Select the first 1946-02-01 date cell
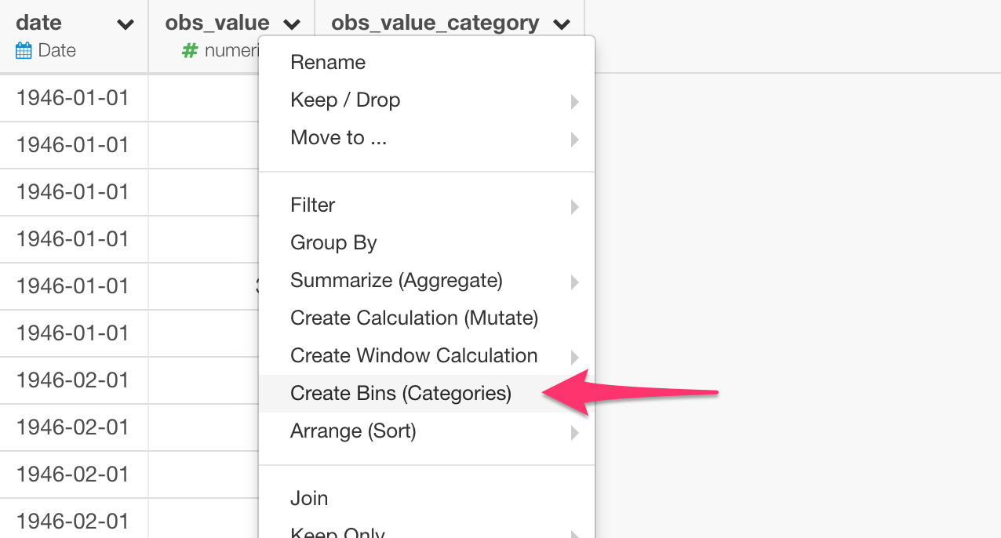 click(x=74, y=380)
